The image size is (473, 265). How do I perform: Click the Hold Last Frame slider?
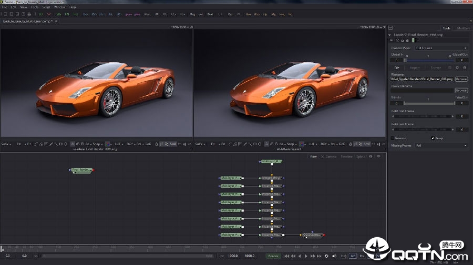423,129
